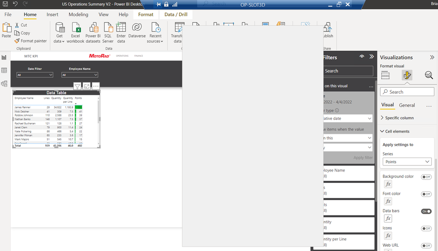Turn on the Background color toggle

pos(426,177)
